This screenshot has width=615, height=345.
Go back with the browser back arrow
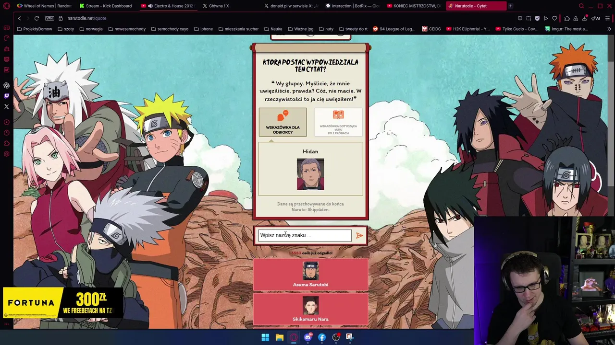click(19, 18)
